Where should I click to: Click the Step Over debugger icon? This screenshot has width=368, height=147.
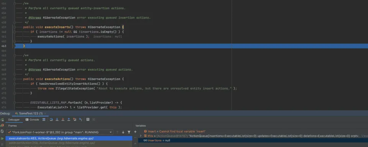pyautogui.click(x=51, y=119)
